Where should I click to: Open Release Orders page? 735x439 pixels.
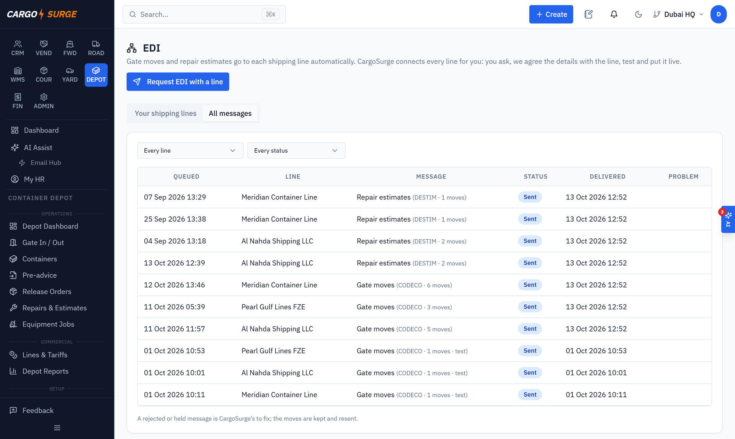(x=57, y=291)
